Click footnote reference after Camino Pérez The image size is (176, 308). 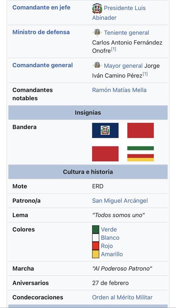point(145,74)
